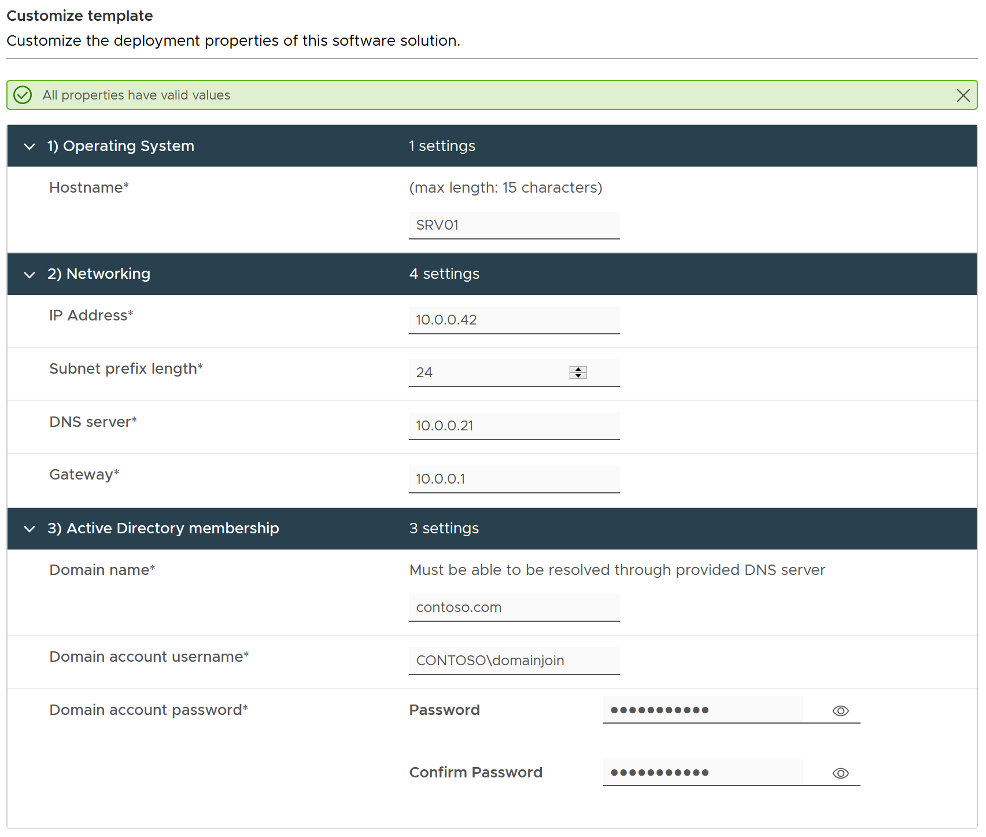Show the Confirm Password with eye icon
986x837 pixels.
coord(840,773)
